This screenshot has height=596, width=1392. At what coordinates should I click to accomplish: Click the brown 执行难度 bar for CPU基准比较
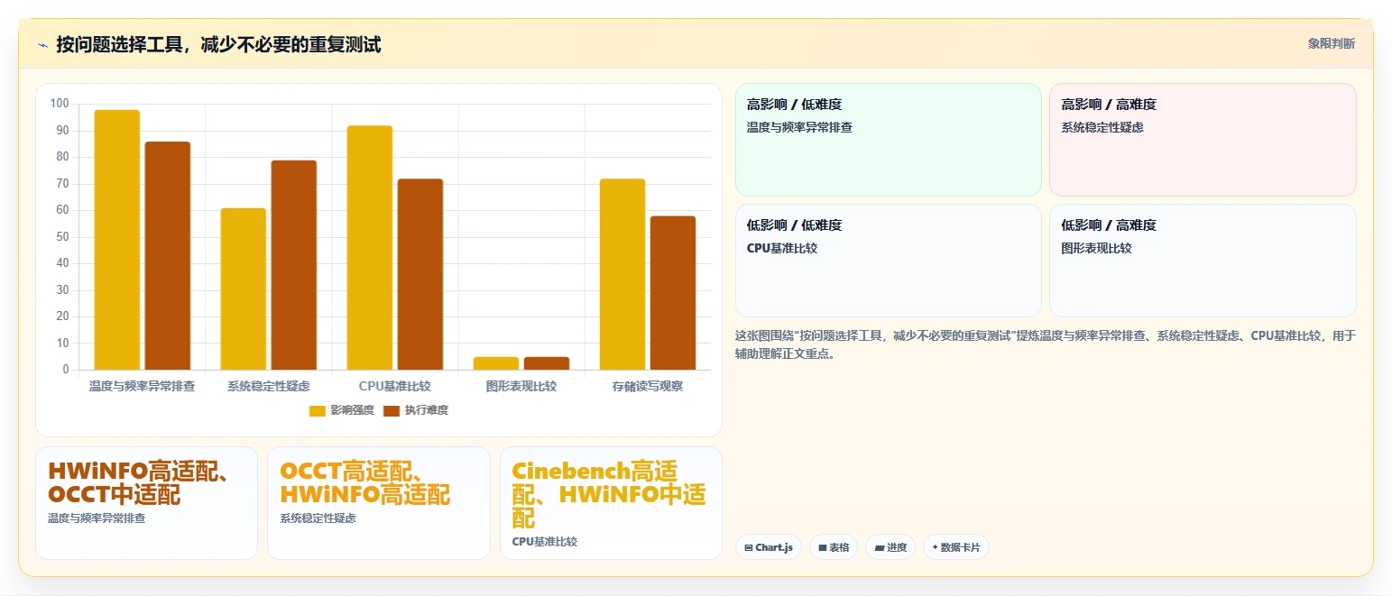click(x=420, y=274)
